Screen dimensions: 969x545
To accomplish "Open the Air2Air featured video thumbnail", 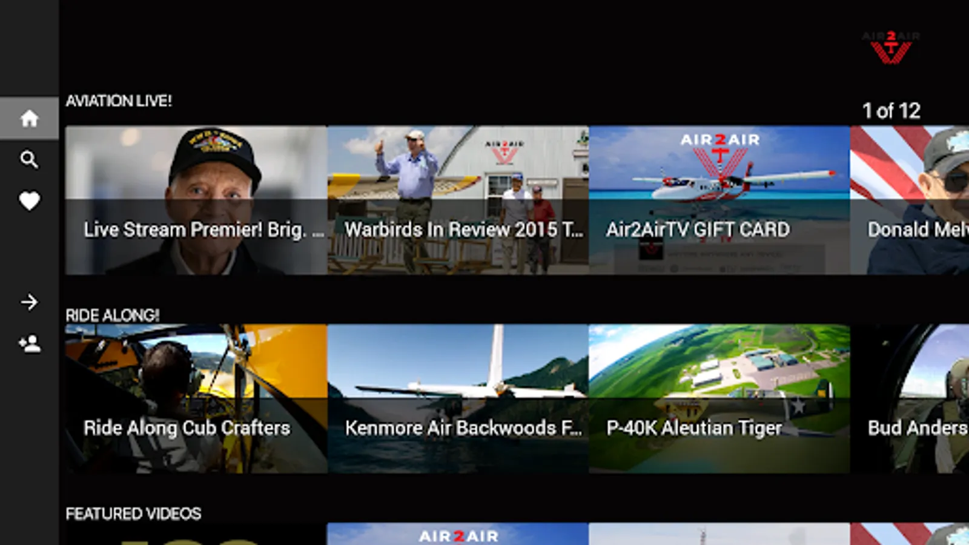I will point(458,534).
